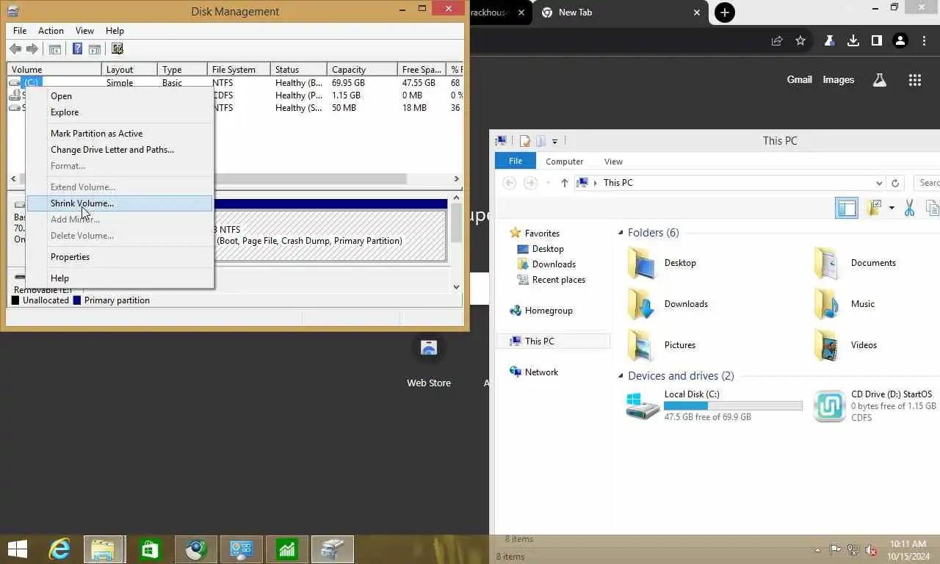Select Homegroup in navigation pane

(x=549, y=311)
